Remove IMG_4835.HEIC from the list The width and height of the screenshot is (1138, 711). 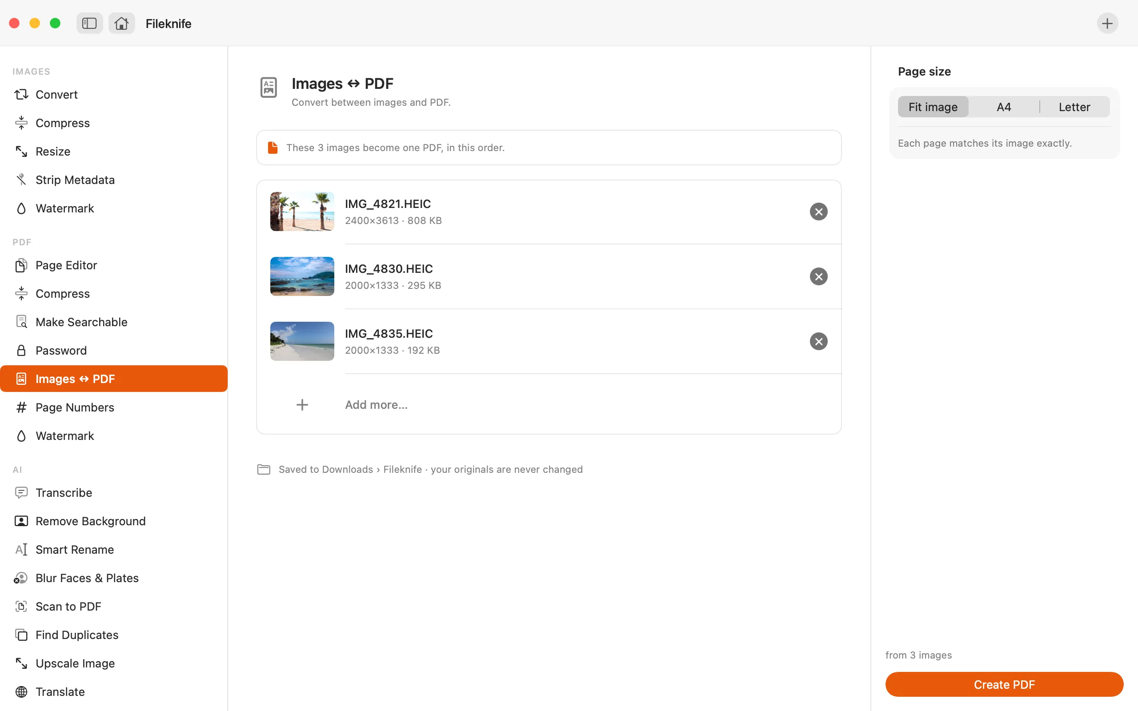click(818, 341)
